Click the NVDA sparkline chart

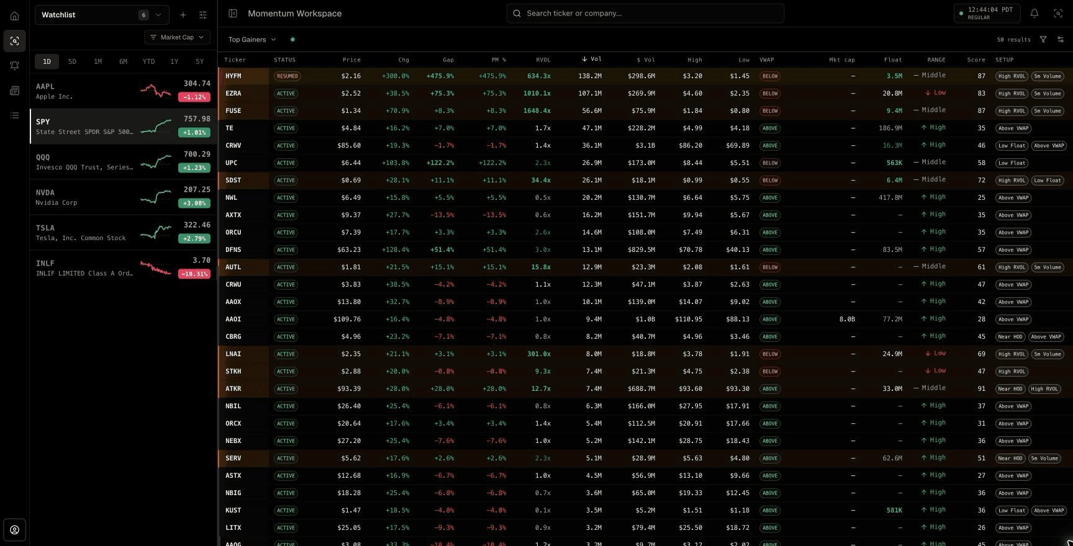click(x=155, y=197)
